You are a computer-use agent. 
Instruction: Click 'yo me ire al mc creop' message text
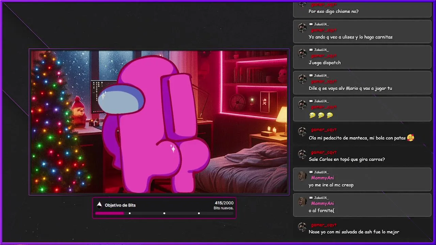click(331, 185)
